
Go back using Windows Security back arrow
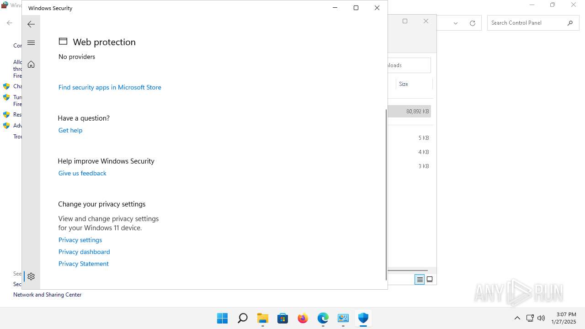tap(31, 24)
